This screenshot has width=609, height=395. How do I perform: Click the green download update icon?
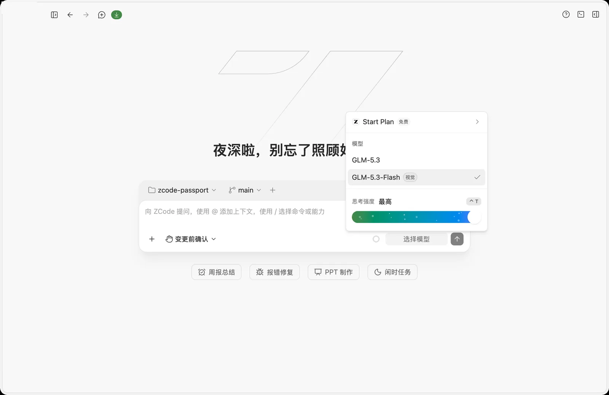coord(116,15)
